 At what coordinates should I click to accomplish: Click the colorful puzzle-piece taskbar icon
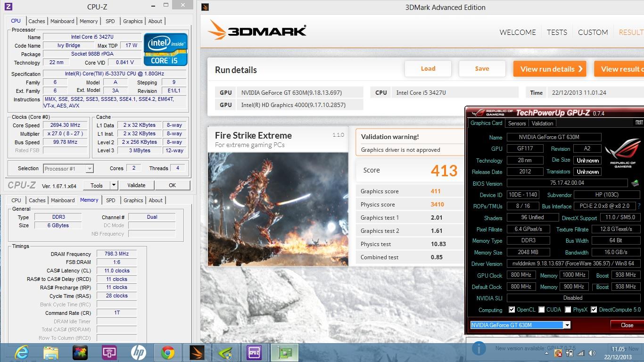[80, 353]
